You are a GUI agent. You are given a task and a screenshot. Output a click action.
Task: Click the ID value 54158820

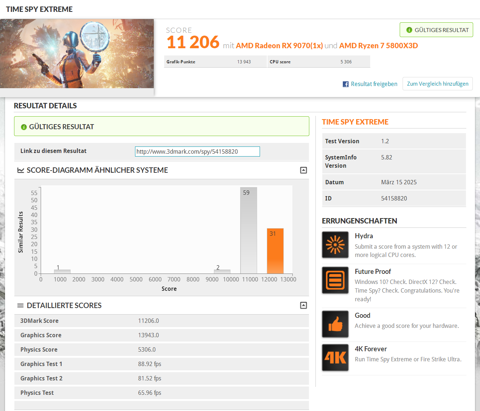[x=394, y=198]
